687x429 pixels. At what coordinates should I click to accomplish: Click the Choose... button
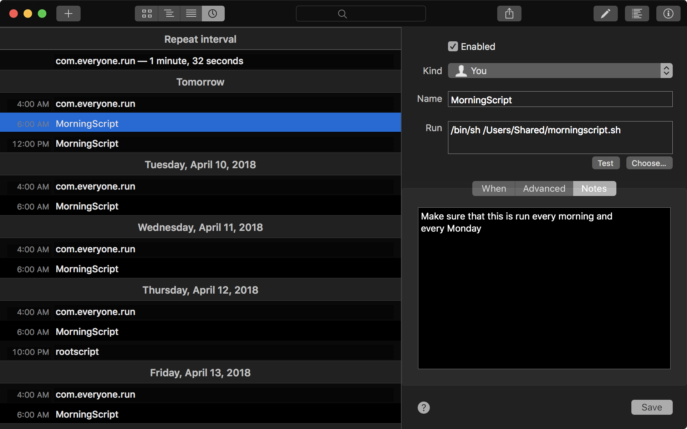pyautogui.click(x=649, y=163)
